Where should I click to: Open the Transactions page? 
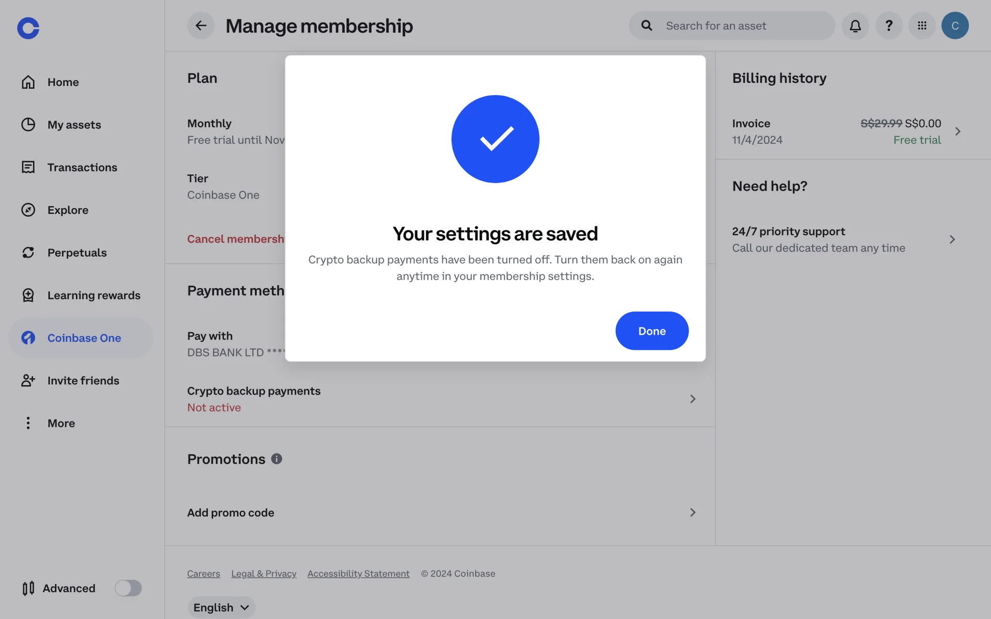point(82,167)
